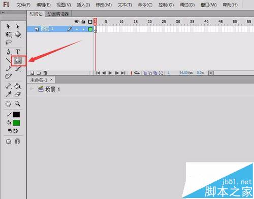This screenshot has height=199, width=254.
Task: Toggle show all layers as outlines
Action: [x=90, y=22]
